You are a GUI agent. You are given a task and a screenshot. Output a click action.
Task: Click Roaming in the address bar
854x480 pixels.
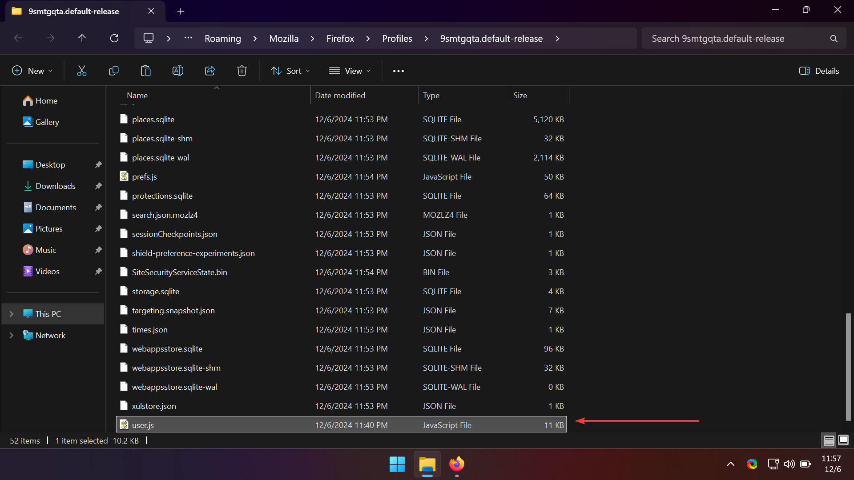pos(223,39)
